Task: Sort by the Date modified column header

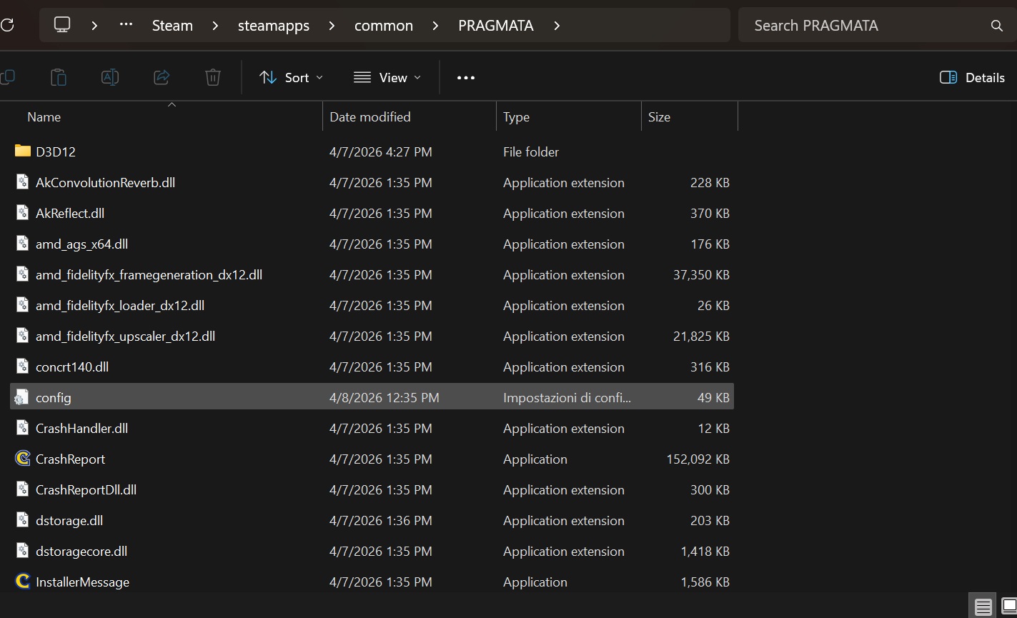Action: 370,117
